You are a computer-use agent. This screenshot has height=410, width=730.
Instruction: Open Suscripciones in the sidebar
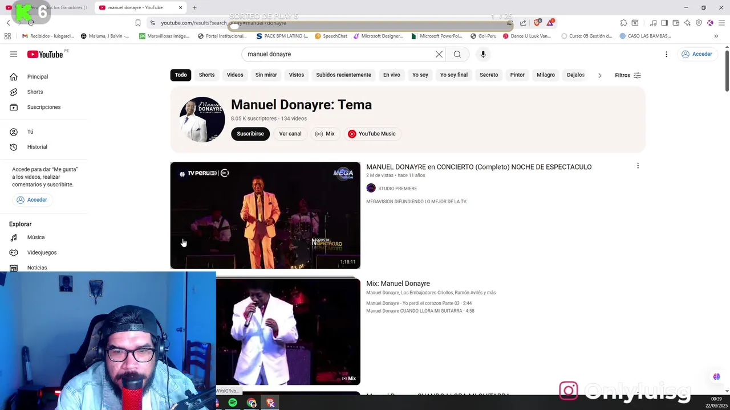pyautogui.click(x=43, y=107)
